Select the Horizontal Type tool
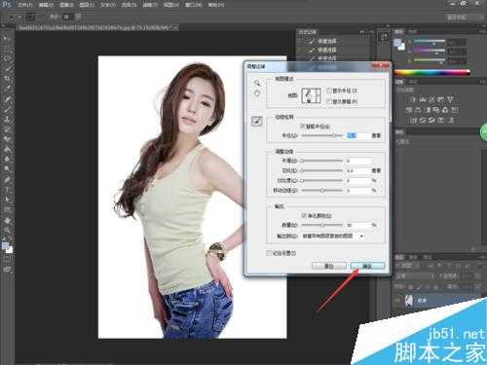 [x=7, y=190]
